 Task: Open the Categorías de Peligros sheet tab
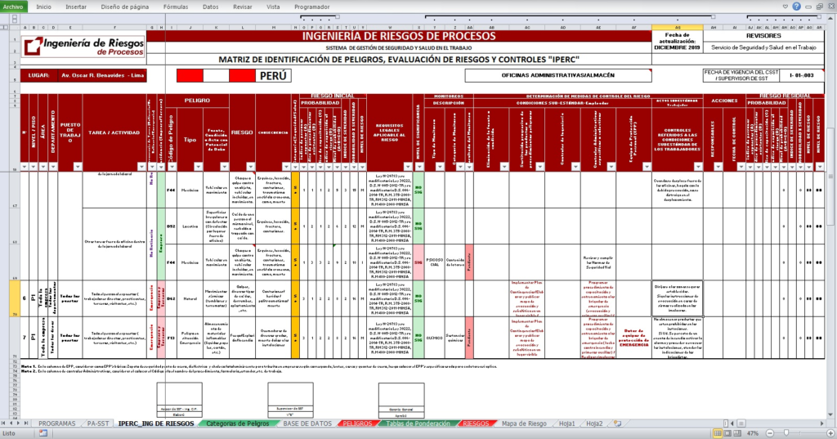[x=237, y=423]
